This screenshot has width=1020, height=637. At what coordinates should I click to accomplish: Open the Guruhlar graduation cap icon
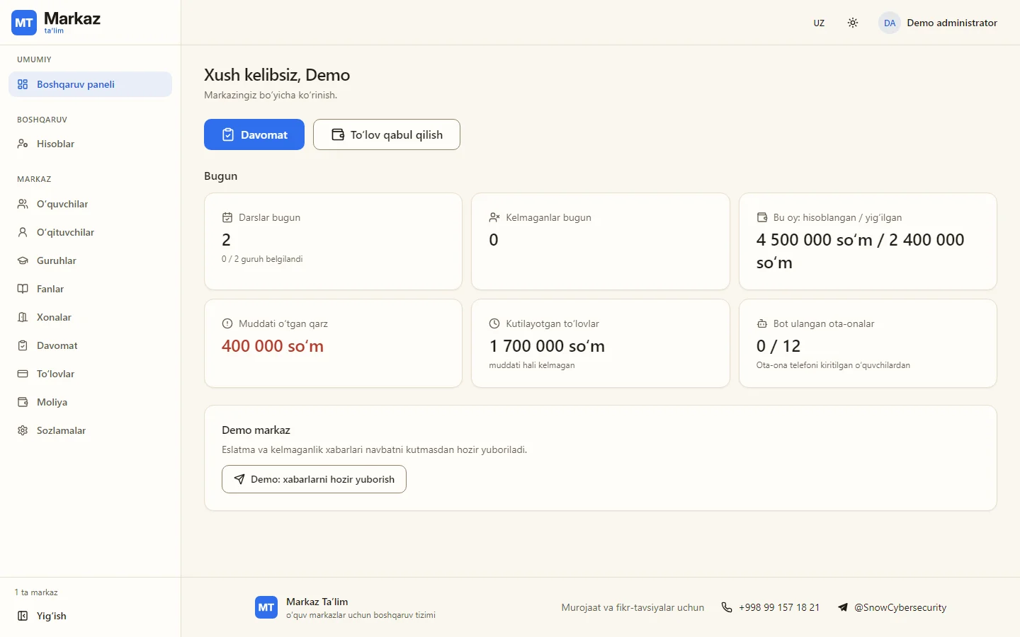tap(23, 260)
